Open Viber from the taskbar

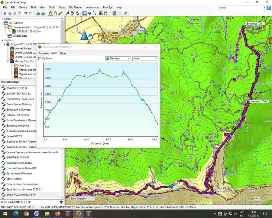pos(37,213)
